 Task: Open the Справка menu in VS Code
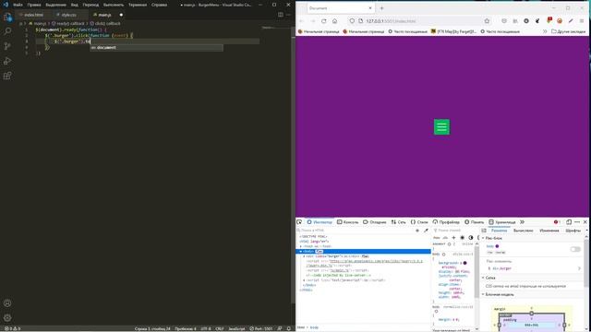point(159,5)
